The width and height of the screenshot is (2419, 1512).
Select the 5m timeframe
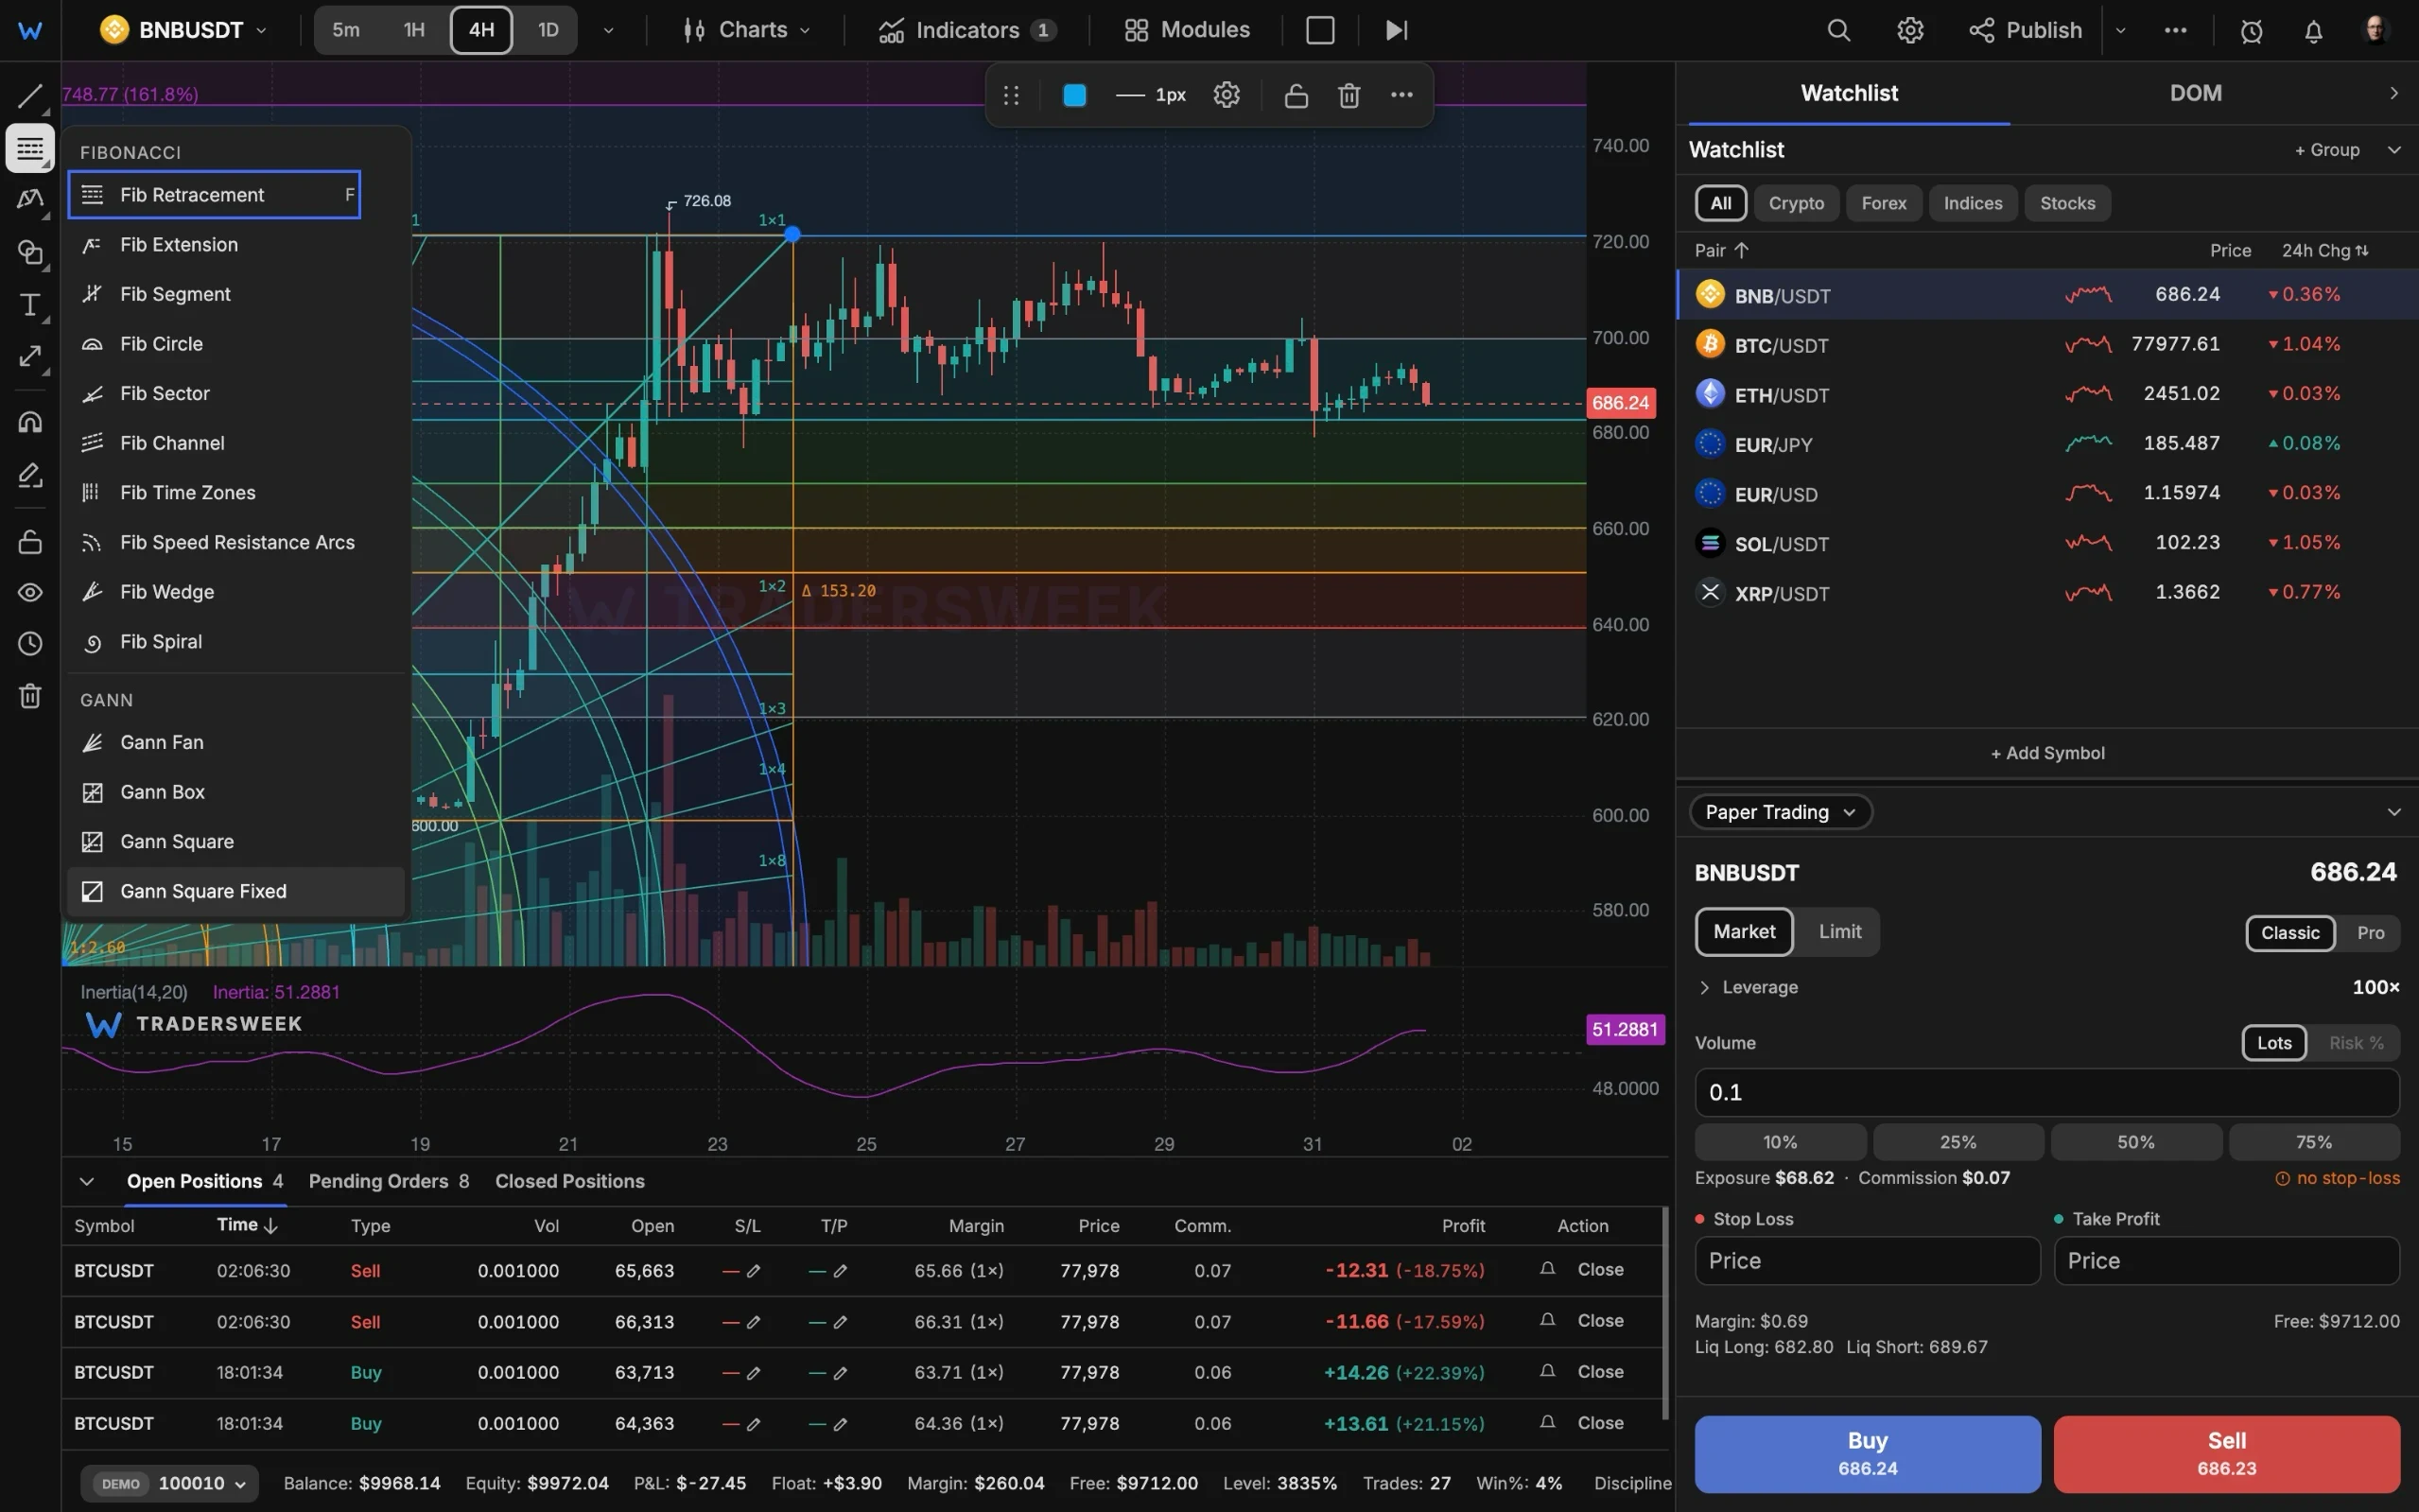(346, 30)
